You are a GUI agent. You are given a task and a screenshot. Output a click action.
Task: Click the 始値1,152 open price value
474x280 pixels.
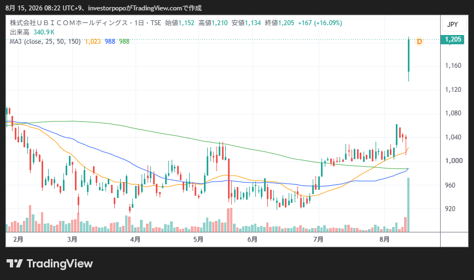[x=179, y=23]
